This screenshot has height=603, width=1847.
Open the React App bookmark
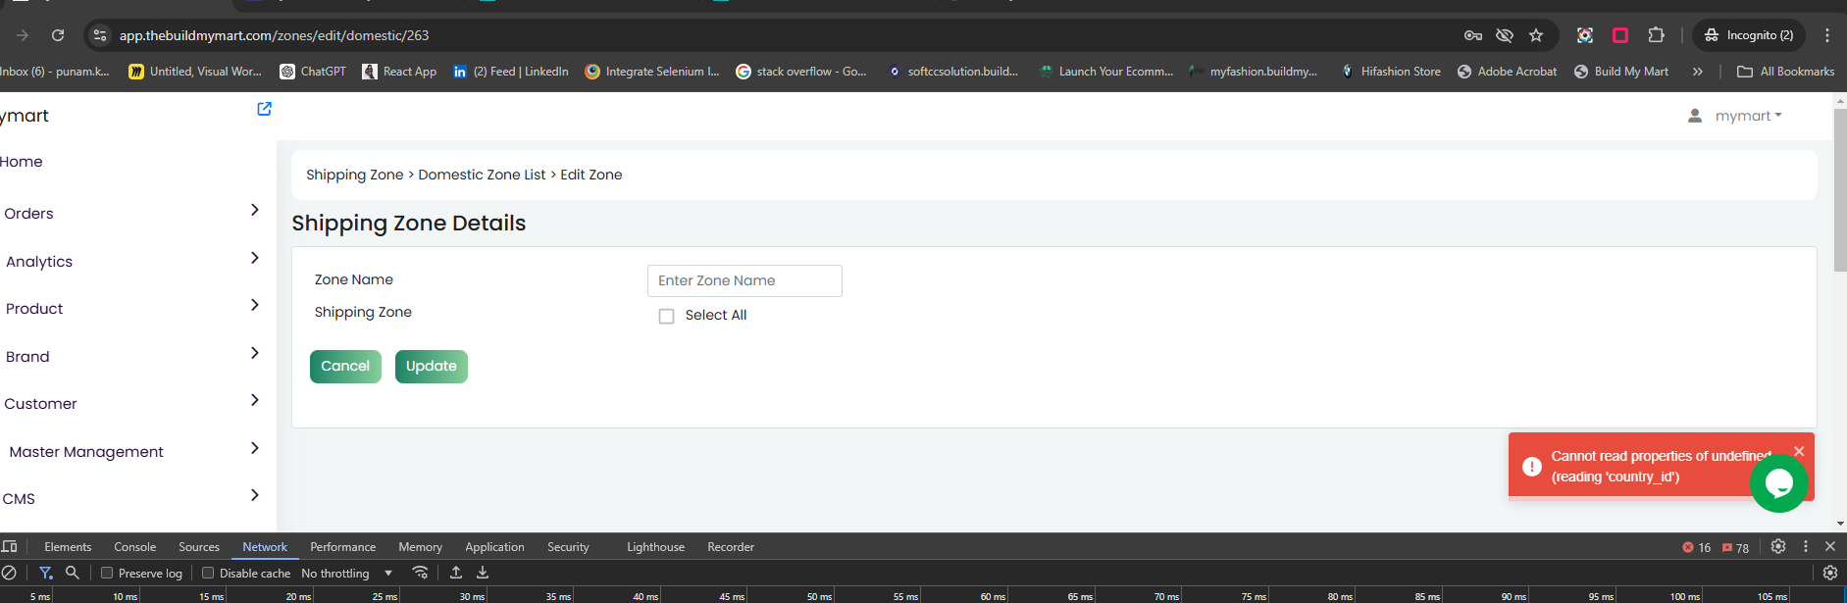[399, 72]
